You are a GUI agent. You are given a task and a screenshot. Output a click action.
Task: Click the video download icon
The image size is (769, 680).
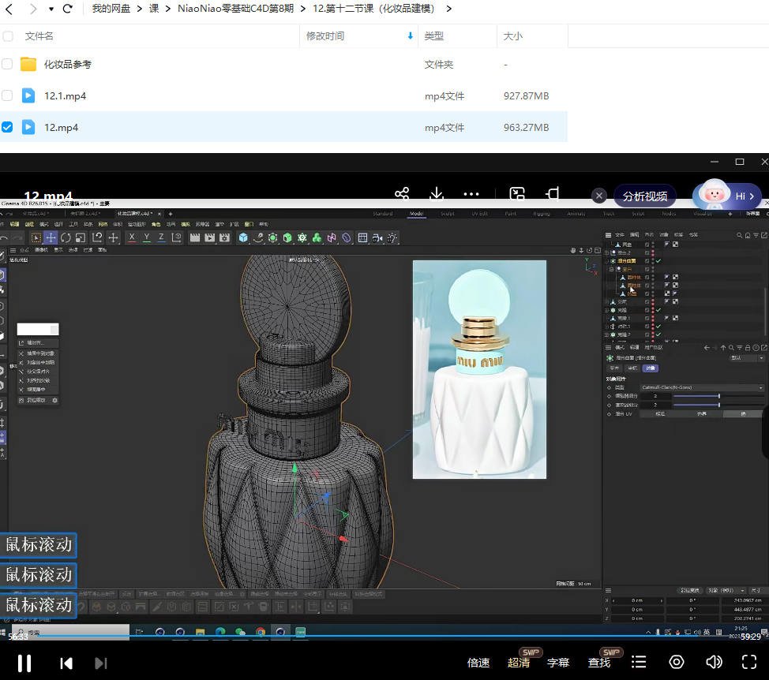[x=435, y=194]
